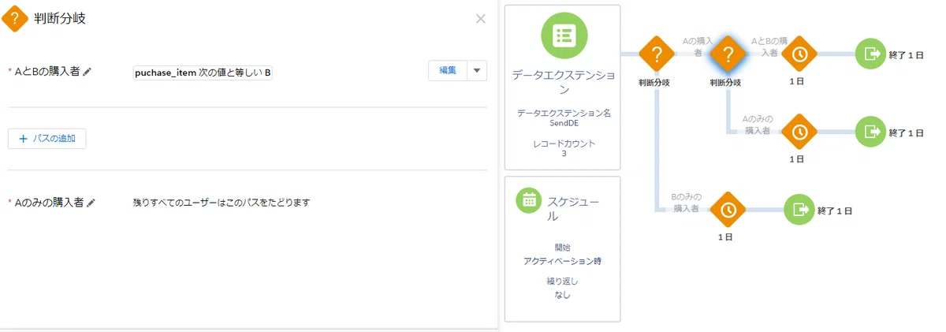This screenshot has width=946, height=332.
Task: Click the data extension entry source icon
Action: [564, 36]
